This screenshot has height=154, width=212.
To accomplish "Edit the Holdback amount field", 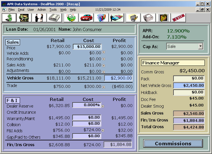I will coord(189,92).
